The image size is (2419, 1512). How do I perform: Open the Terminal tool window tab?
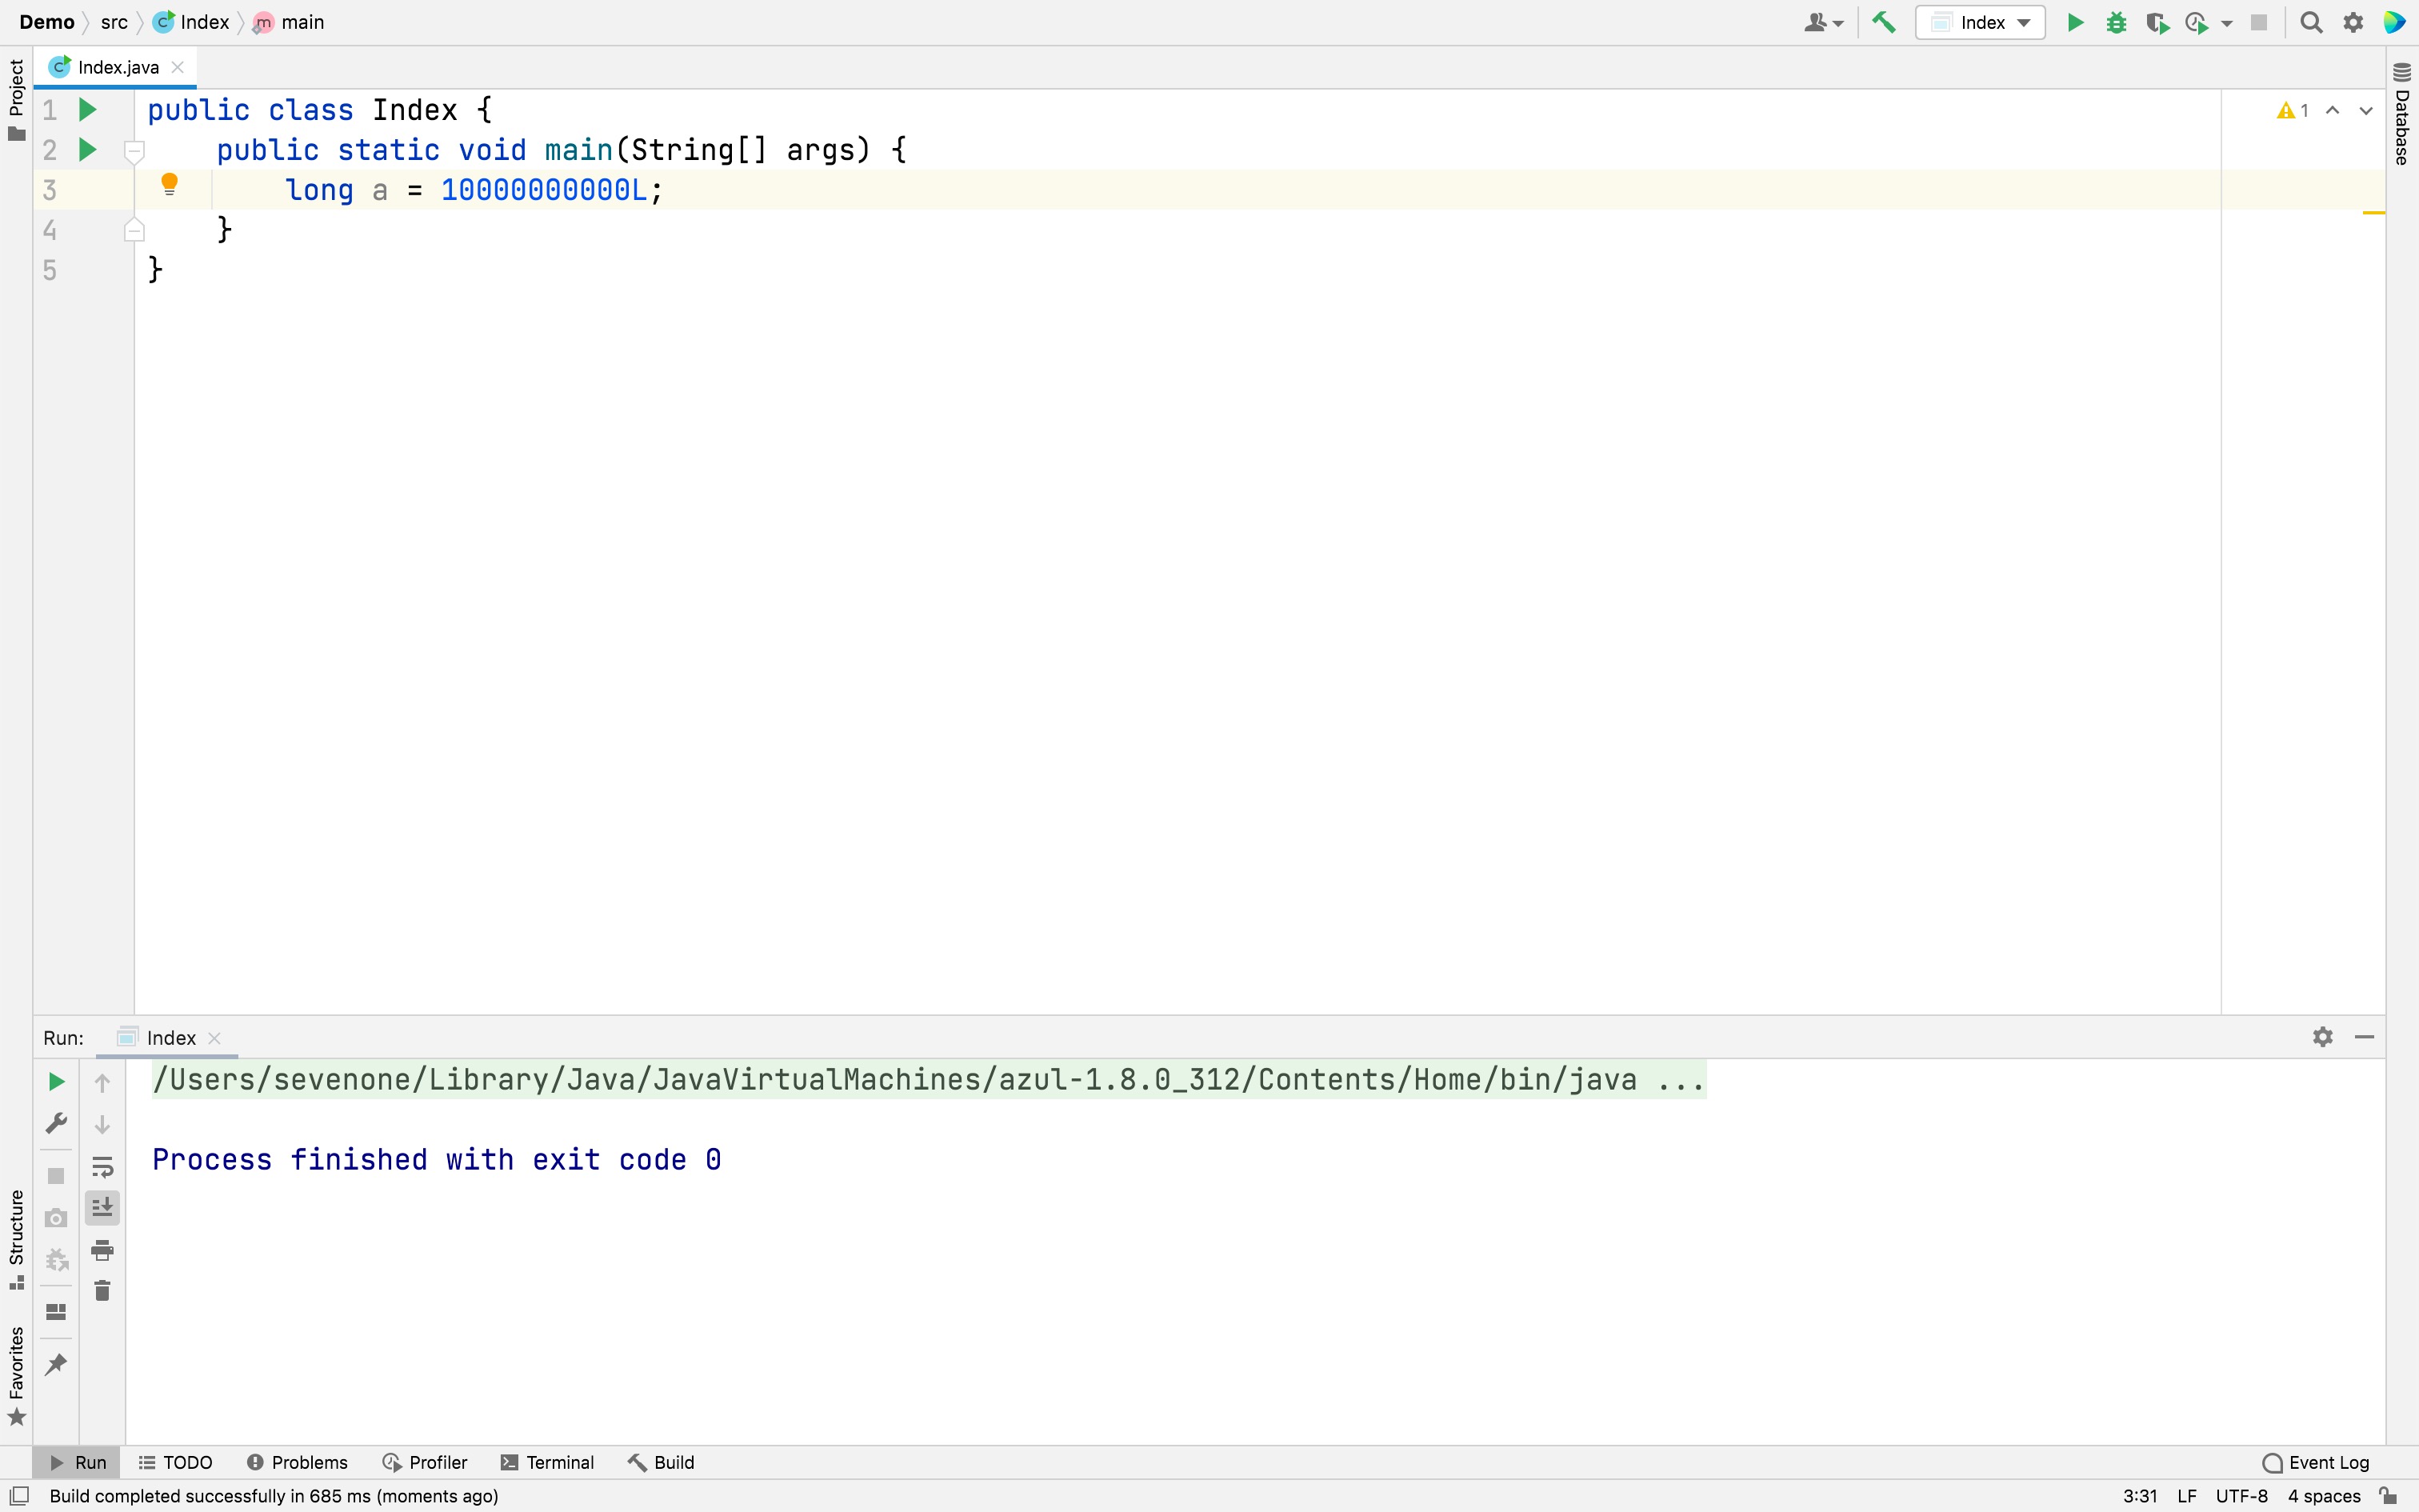[547, 1462]
